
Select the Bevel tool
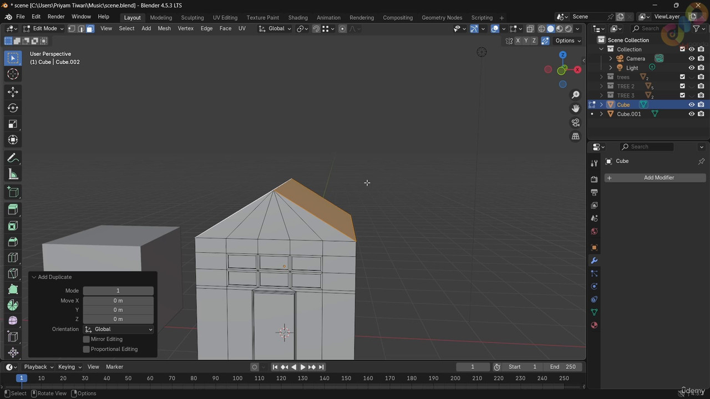13,242
